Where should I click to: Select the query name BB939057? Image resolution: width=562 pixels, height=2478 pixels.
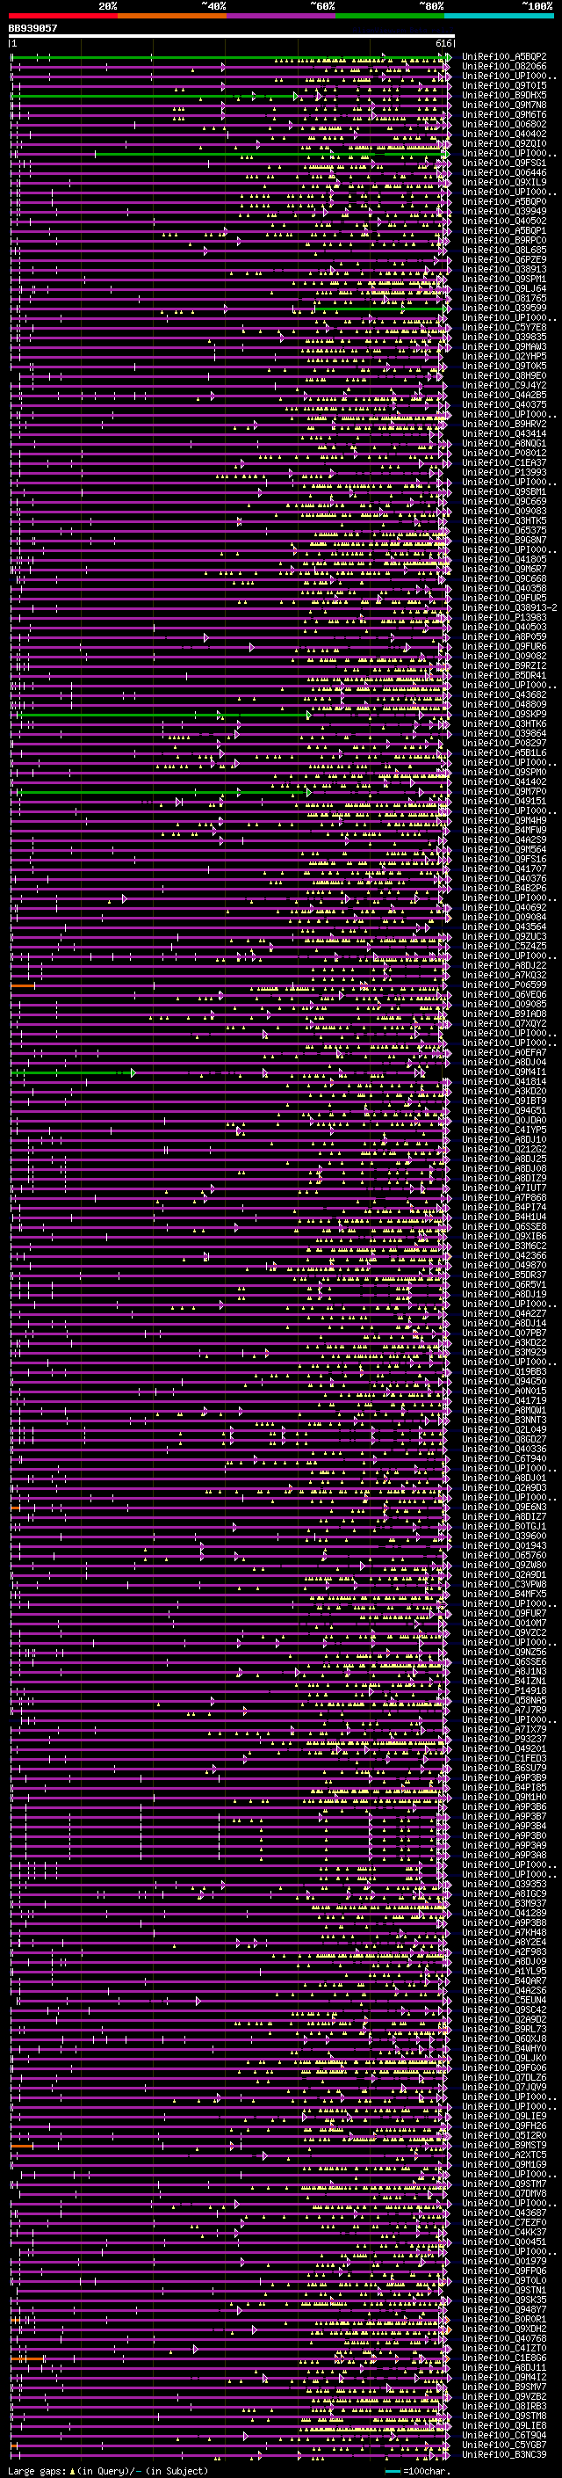click(32, 28)
